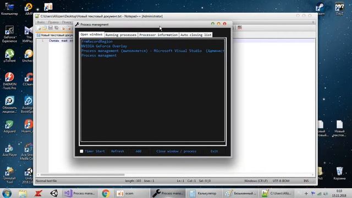Click the INS indicator in Notepad++ status bar
This screenshot has height=198, width=352.
coord(306,181)
